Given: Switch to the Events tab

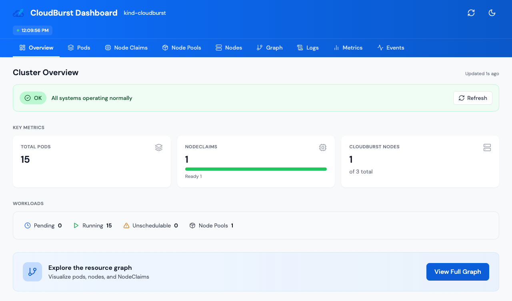Looking at the screenshot, I should click(391, 48).
